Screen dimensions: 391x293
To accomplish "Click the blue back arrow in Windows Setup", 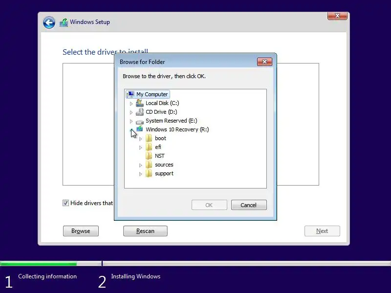I will 49,22.
